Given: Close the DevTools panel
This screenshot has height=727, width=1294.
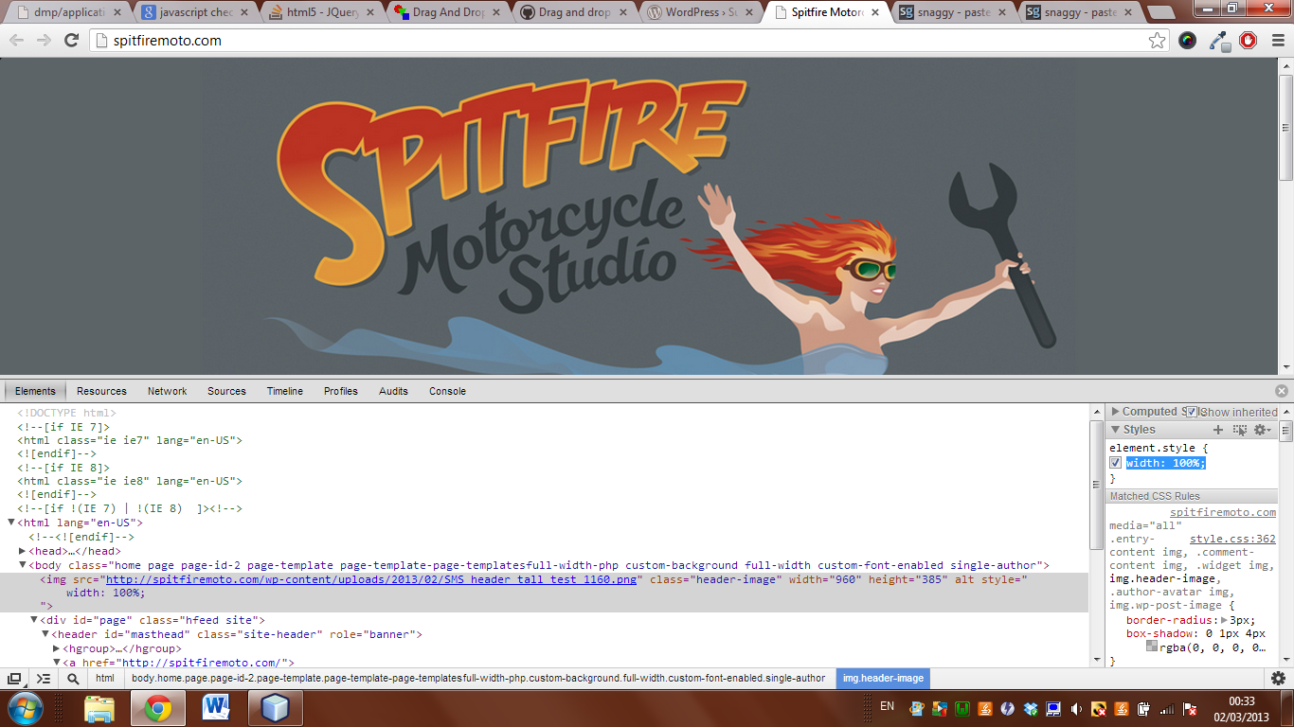Looking at the screenshot, I should [1282, 391].
